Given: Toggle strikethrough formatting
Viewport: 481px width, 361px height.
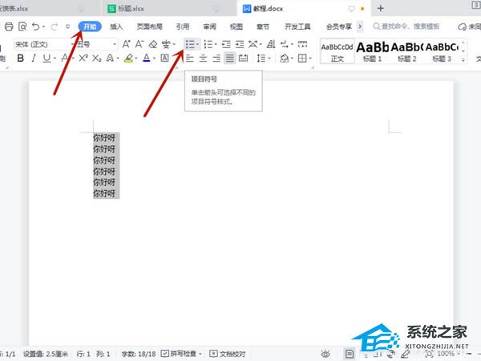Looking at the screenshot, I should pos(65,58).
